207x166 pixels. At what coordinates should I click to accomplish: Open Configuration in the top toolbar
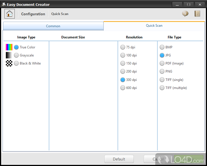coord(33,14)
